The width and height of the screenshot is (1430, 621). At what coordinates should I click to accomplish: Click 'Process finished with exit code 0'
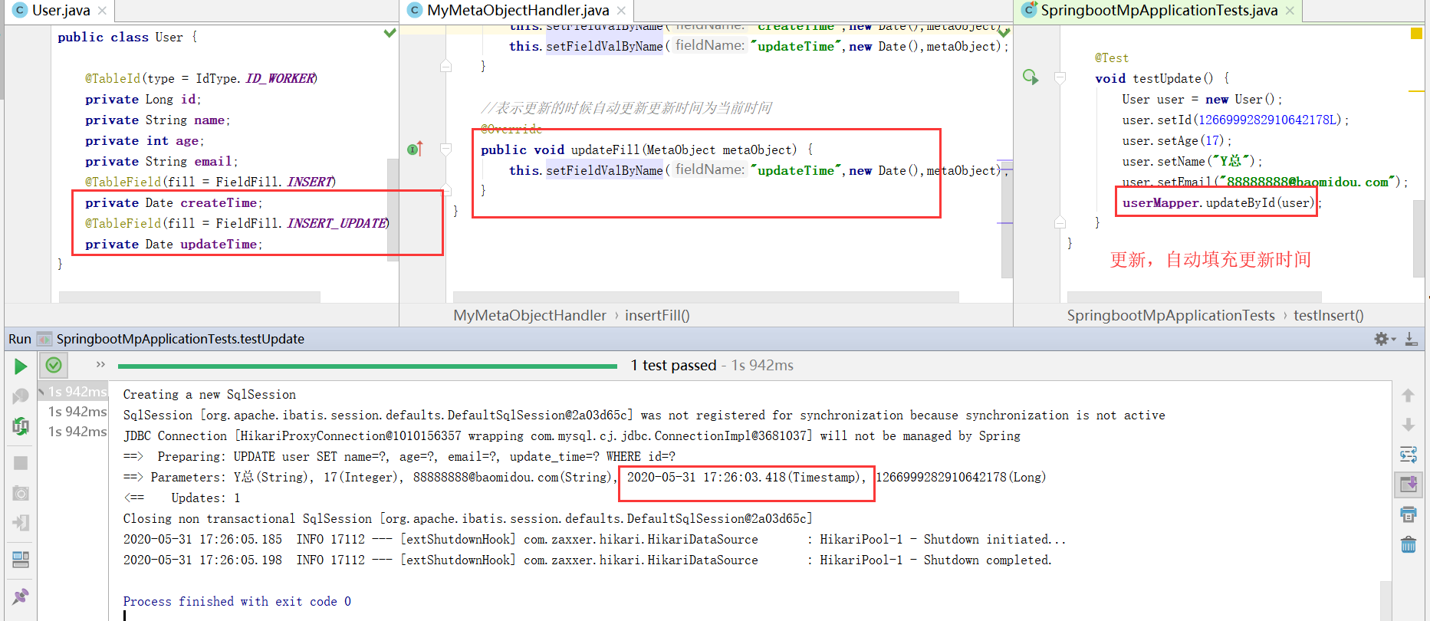coord(237,602)
